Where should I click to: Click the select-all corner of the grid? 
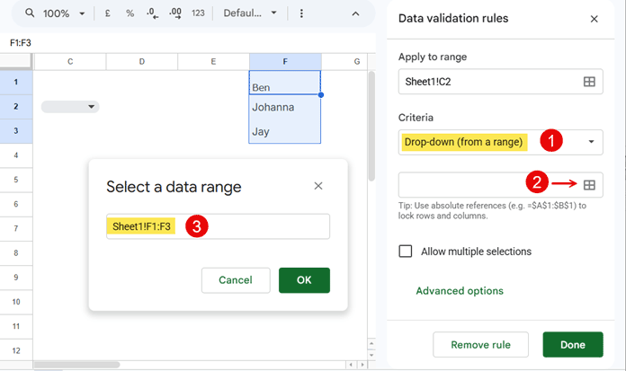tap(16, 61)
